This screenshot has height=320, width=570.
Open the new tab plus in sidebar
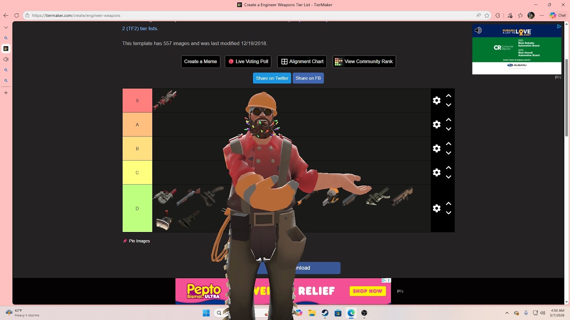[x=6, y=93]
